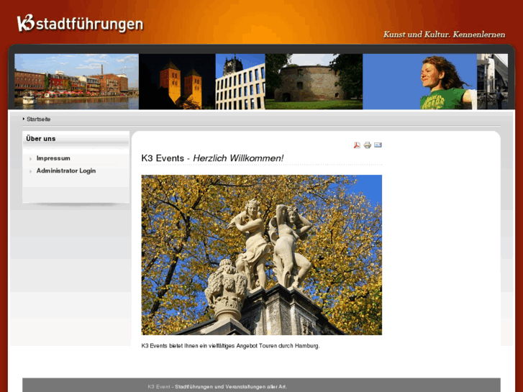Open the Startseite breadcrumb link
This screenshot has height=392, width=523.
[x=38, y=119]
